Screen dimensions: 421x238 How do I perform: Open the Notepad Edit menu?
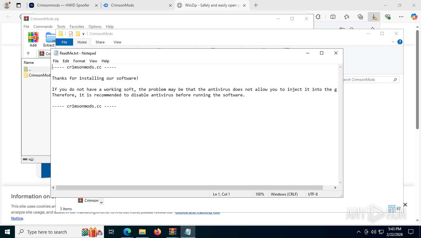[x=66, y=61]
